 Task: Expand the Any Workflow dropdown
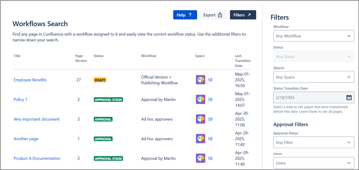pyautogui.click(x=314, y=36)
